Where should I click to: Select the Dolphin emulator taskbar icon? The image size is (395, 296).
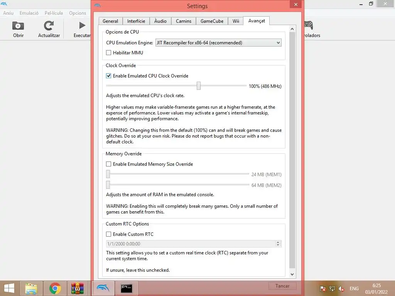coord(103,288)
